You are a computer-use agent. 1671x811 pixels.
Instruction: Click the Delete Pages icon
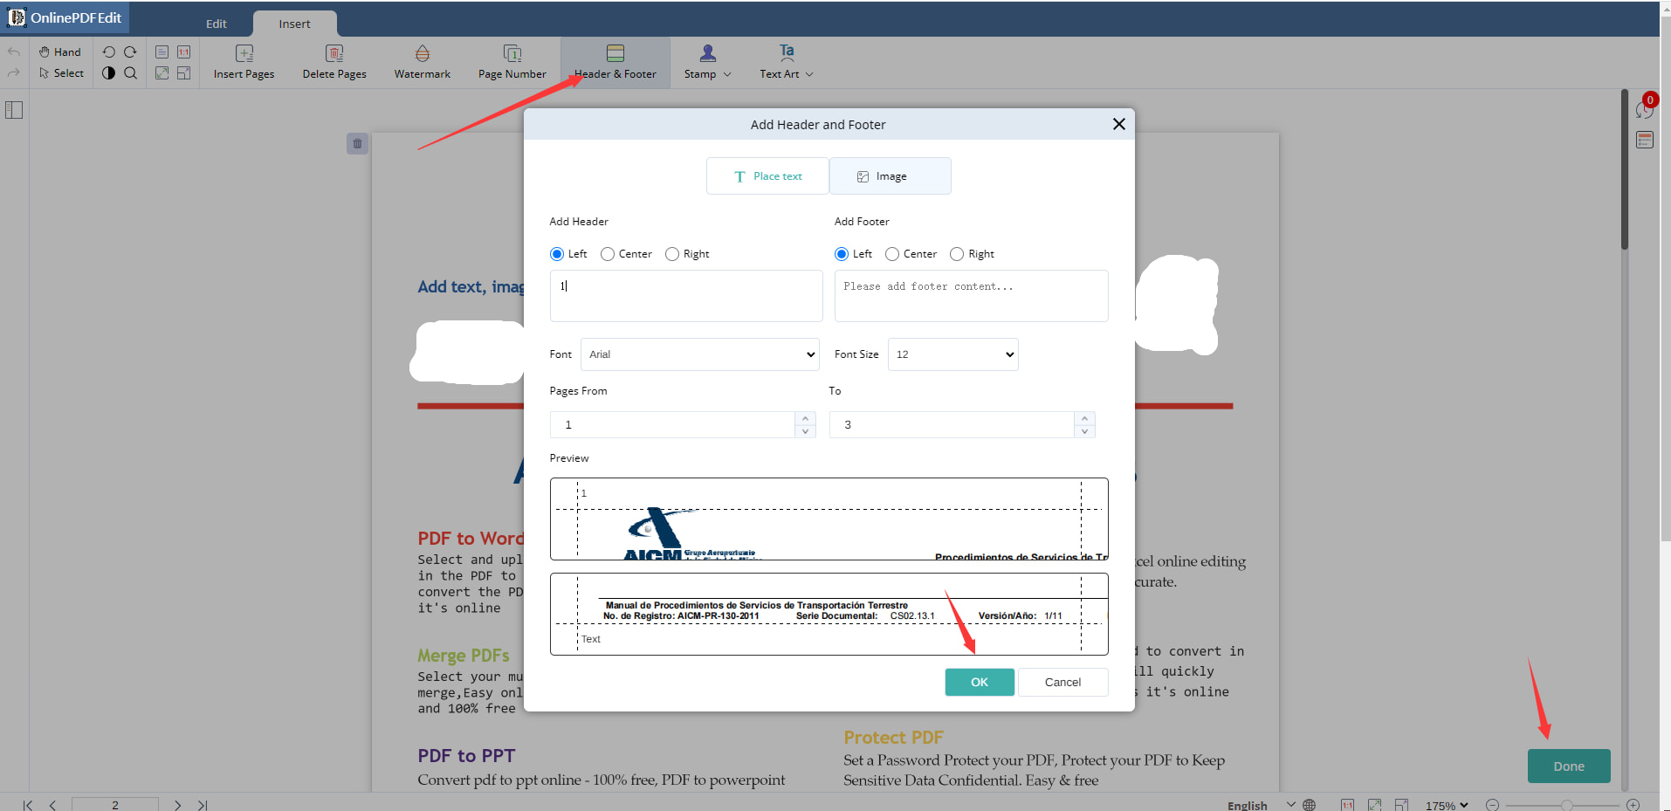click(334, 53)
